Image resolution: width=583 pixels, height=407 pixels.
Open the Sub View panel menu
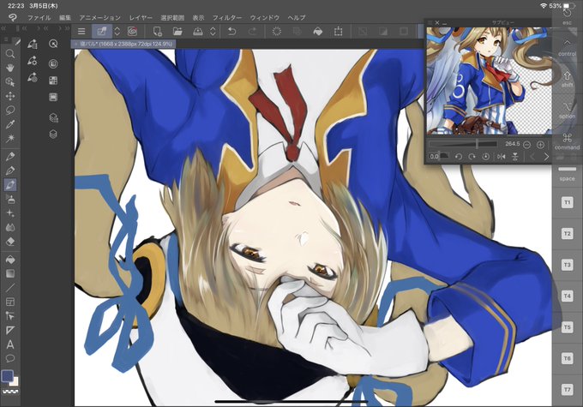(430, 22)
